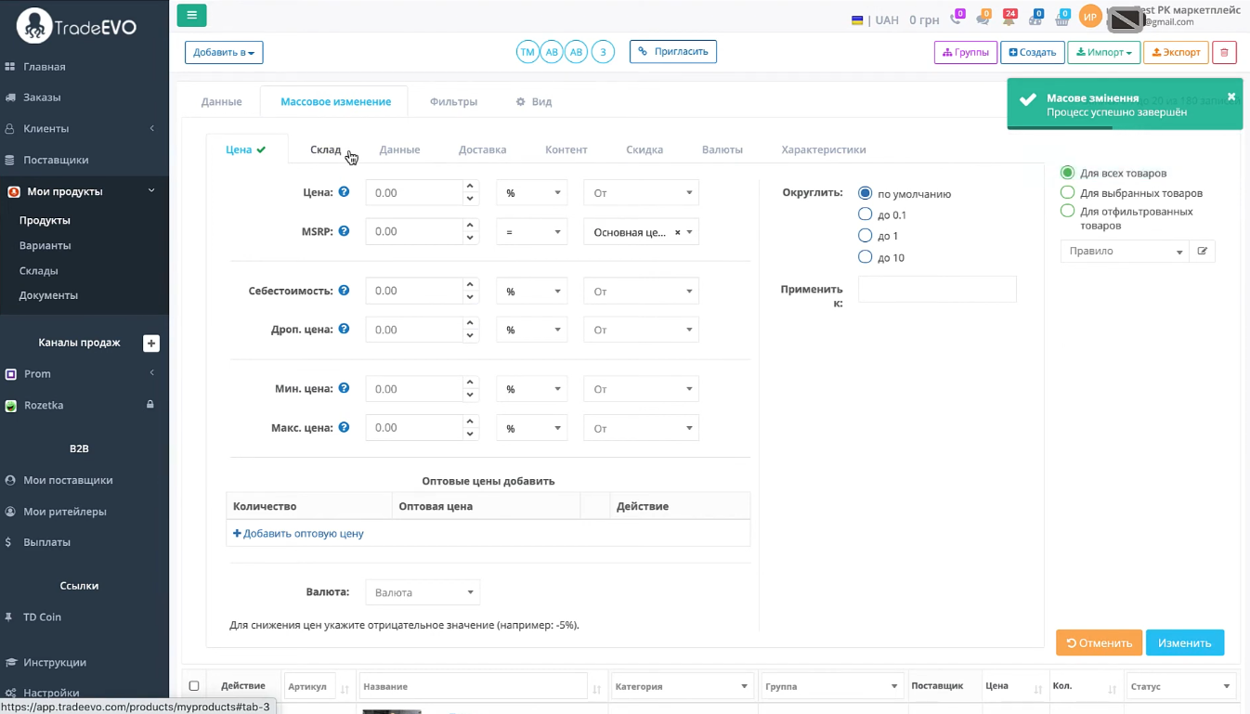Select Для всех товаров radio

tap(1067, 173)
